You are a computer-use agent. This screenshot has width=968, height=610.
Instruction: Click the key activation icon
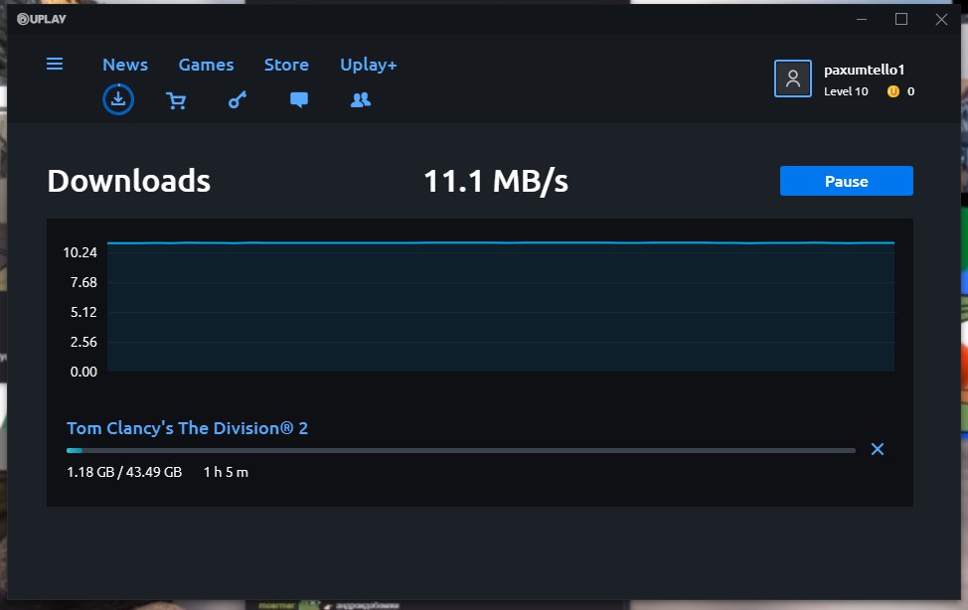[238, 100]
